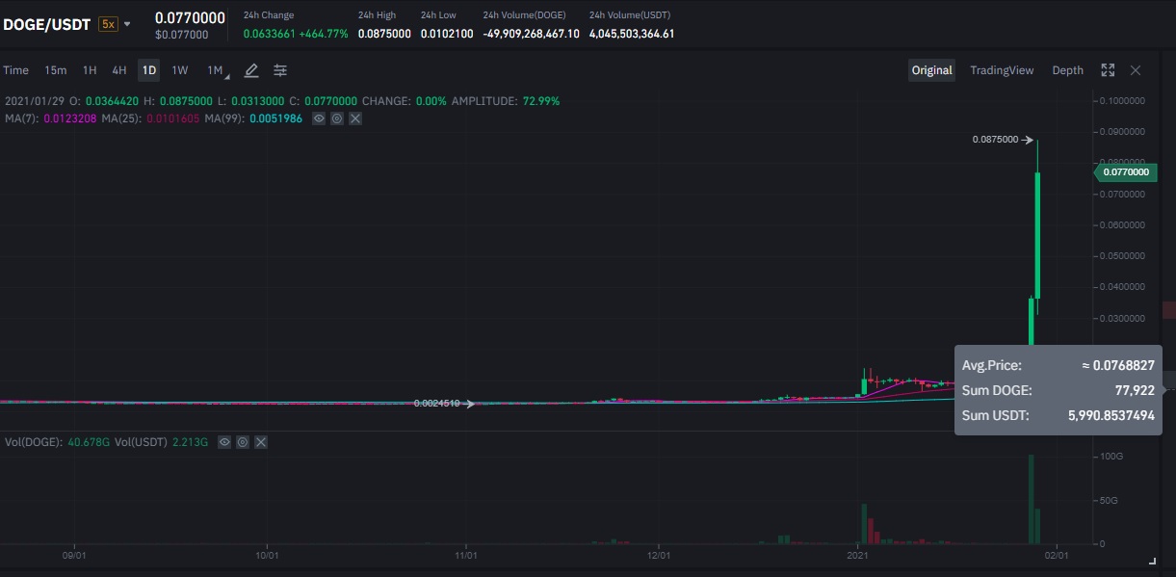This screenshot has height=577, width=1176.
Task: Click the $0.077000 dollar price under header
Action: 182,35
